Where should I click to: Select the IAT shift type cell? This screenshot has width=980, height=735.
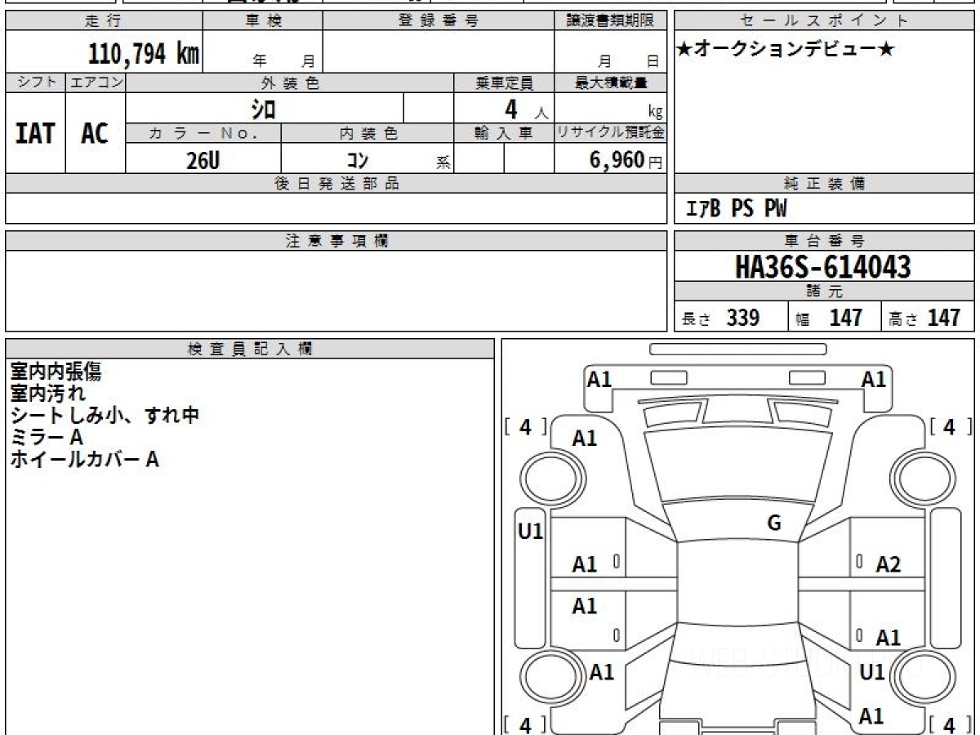click(x=35, y=134)
